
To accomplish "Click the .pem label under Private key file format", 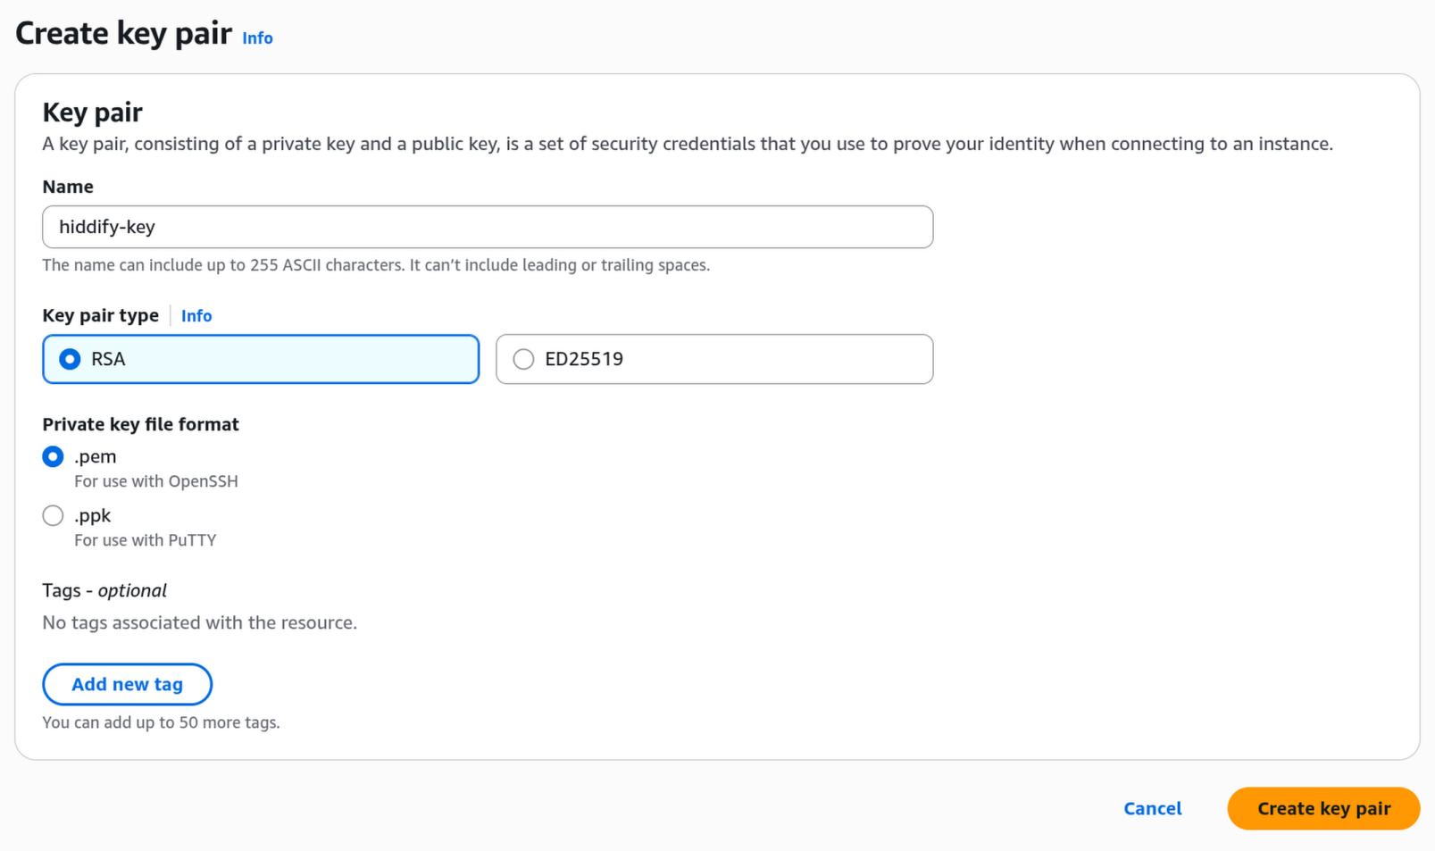I will 93,456.
